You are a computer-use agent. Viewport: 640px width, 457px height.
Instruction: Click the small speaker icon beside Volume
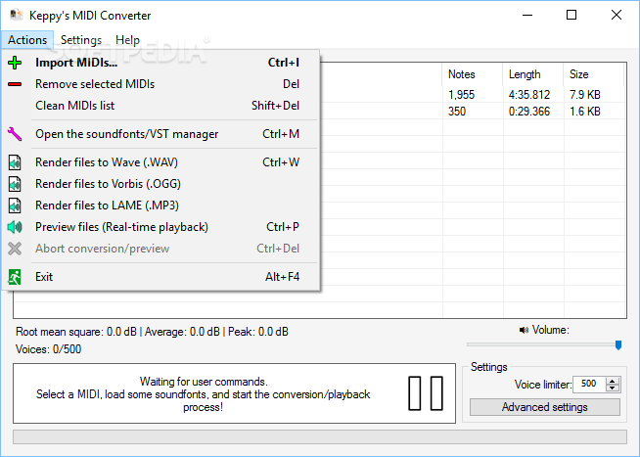[x=524, y=330]
